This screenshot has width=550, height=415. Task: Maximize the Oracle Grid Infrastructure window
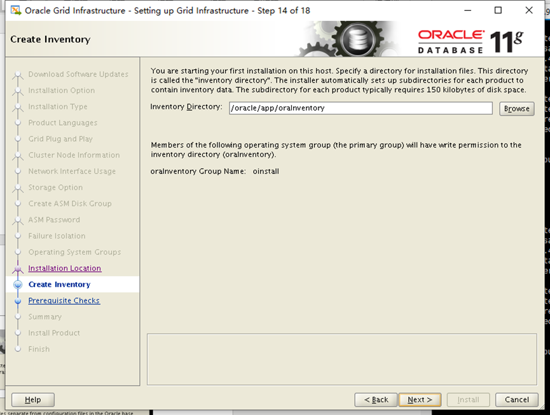pyautogui.click(x=498, y=10)
